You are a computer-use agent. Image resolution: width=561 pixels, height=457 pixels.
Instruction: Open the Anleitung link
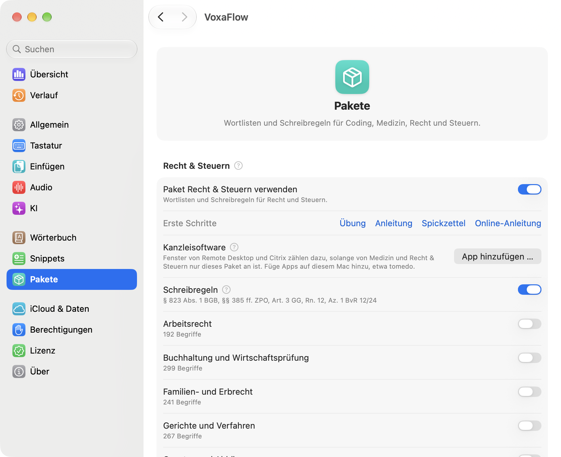click(x=394, y=223)
